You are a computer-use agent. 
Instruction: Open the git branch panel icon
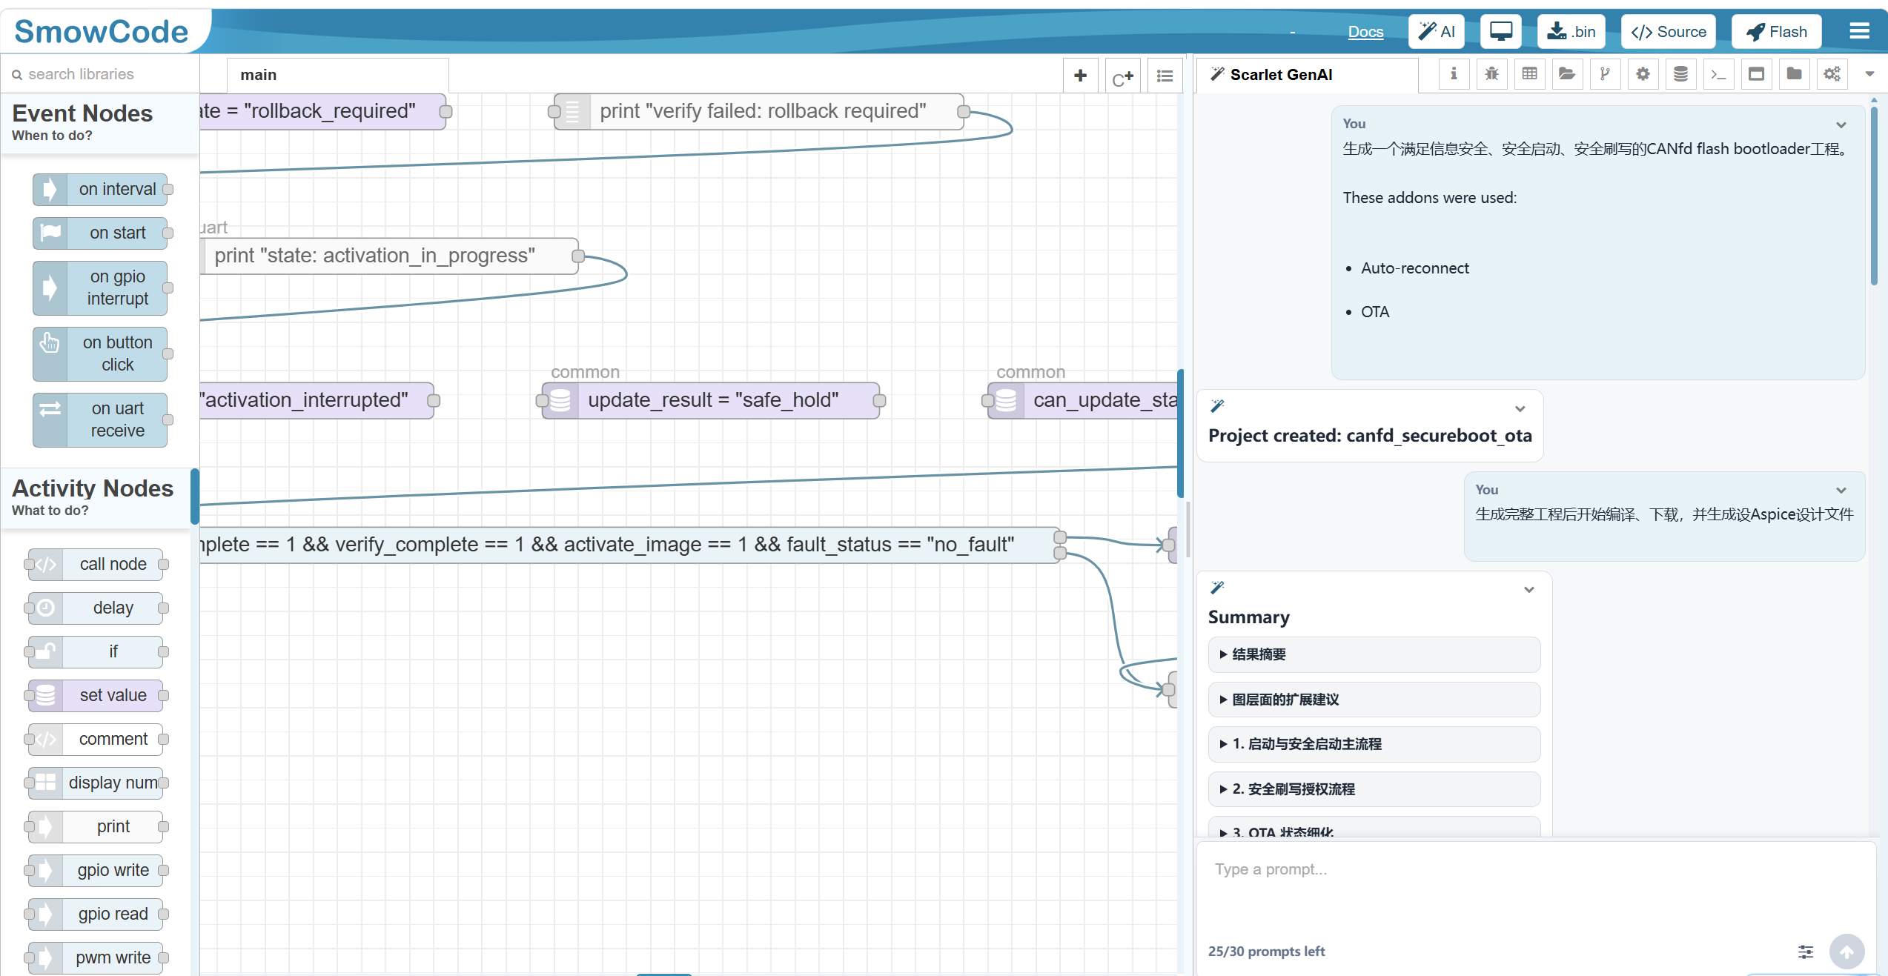click(x=1605, y=74)
